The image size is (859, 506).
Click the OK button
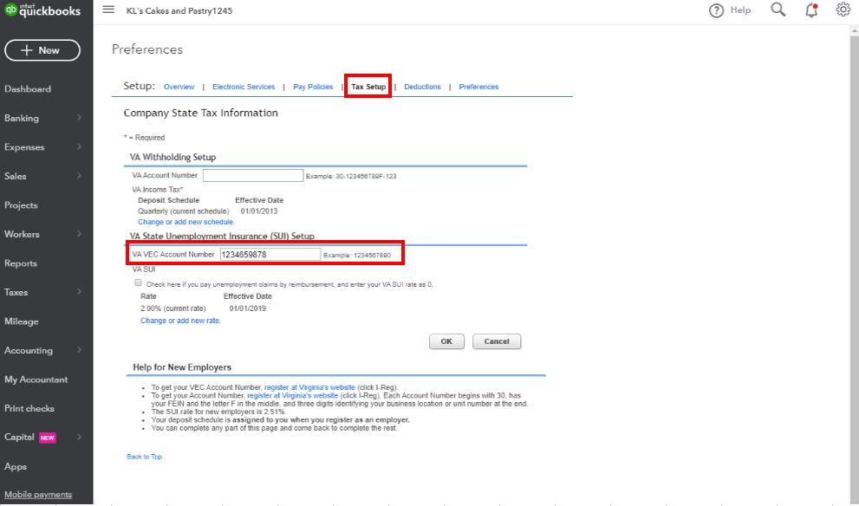(446, 341)
